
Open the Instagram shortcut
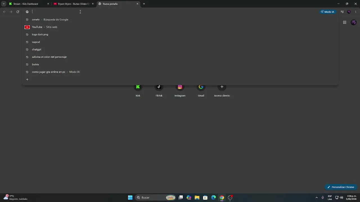tap(180, 90)
